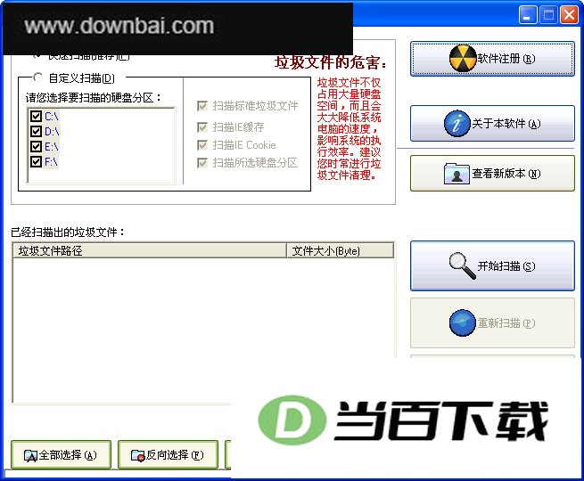Invert selection with 反向选择 (F)
The height and width of the screenshot is (481, 584).
pyautogui.click(x=168, y=455)
